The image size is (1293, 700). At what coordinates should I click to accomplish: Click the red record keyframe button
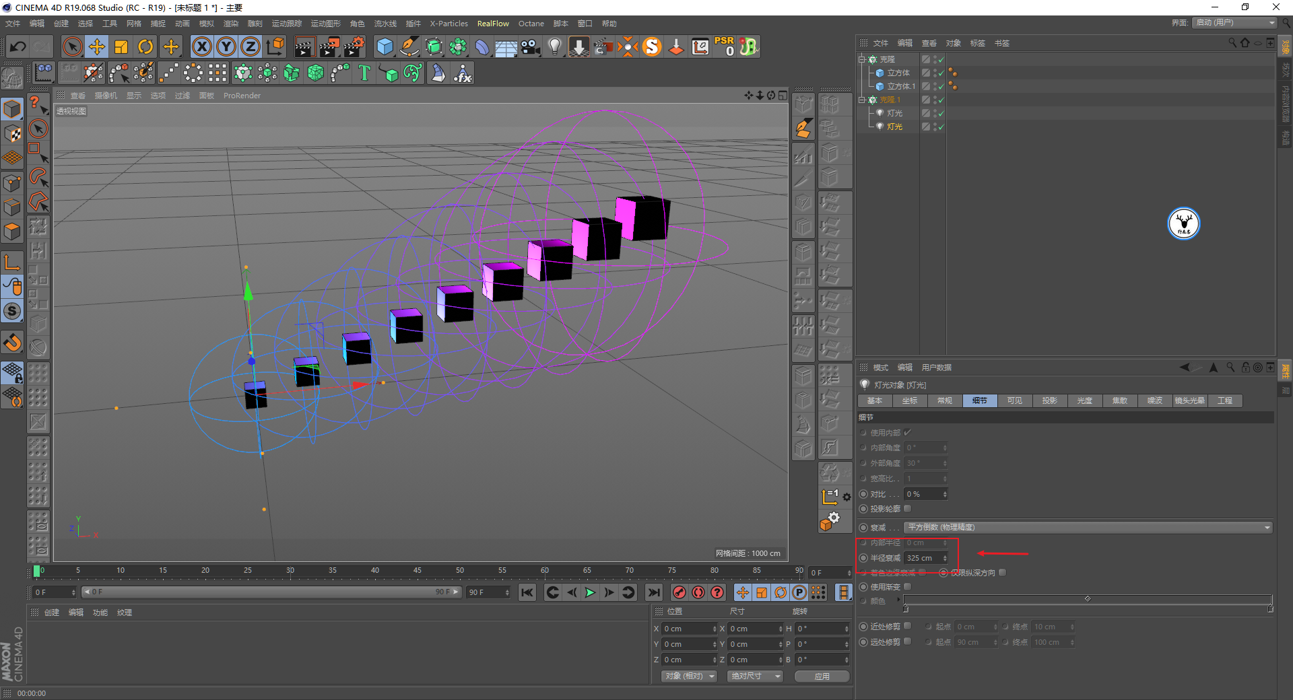point(679,592)
